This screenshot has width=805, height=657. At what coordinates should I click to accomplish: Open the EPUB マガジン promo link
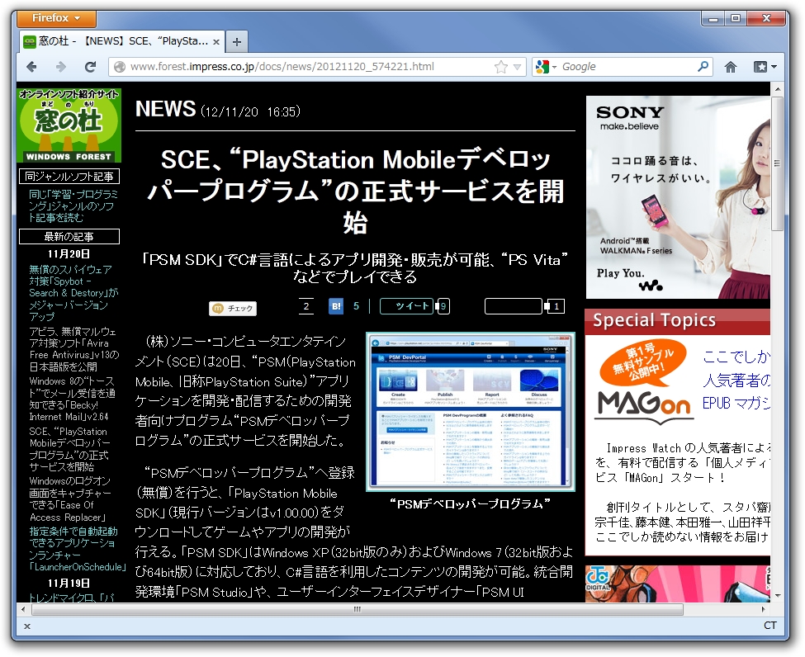pos(736,404)
